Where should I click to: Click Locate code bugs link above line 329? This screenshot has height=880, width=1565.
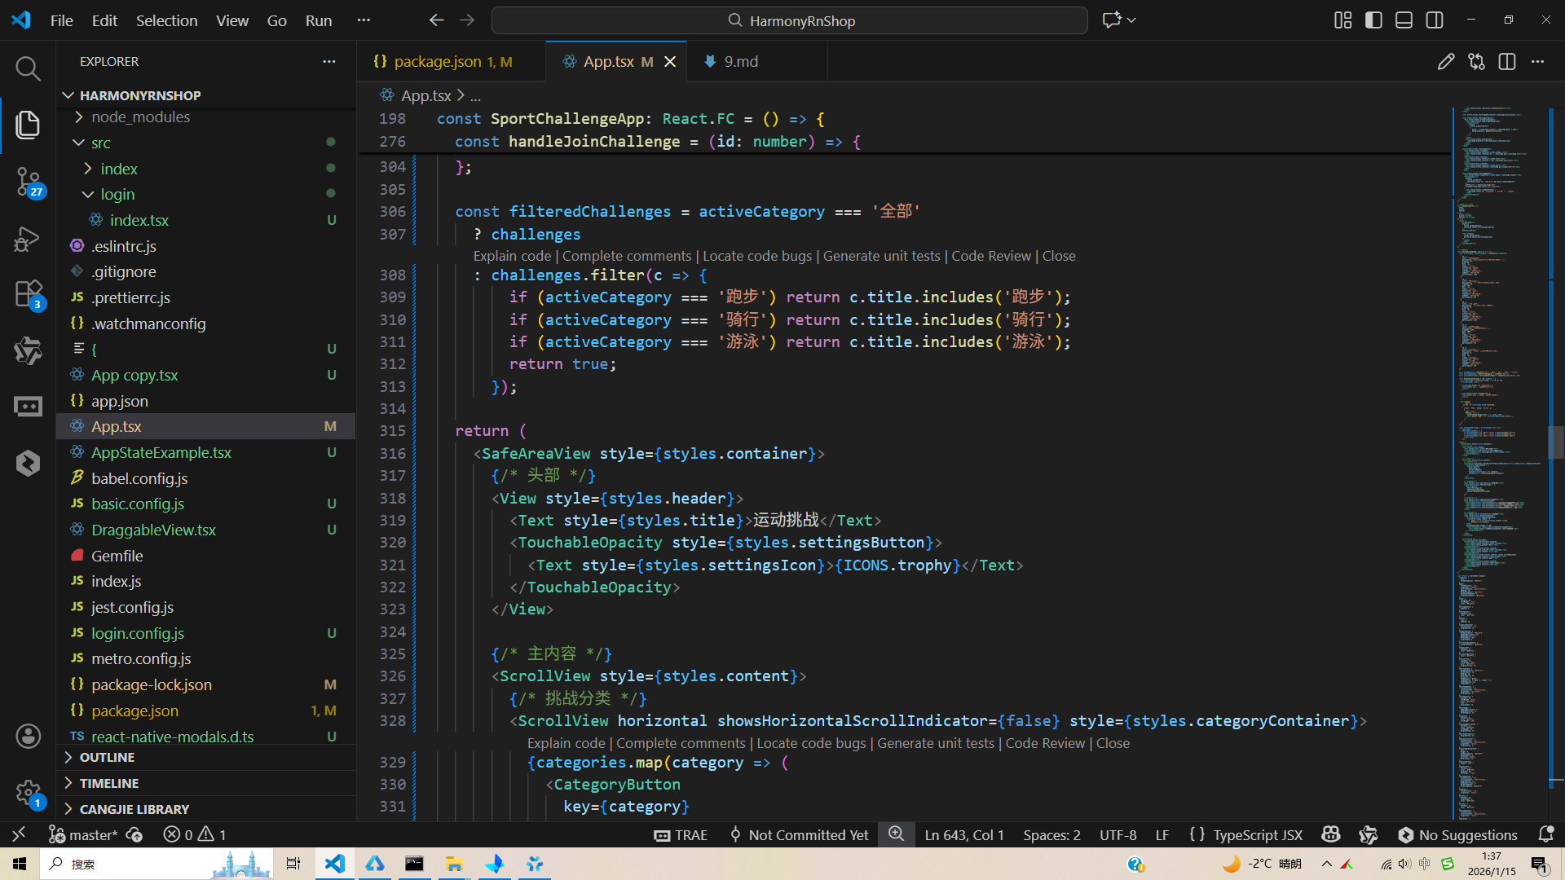[x=811, y=743]
